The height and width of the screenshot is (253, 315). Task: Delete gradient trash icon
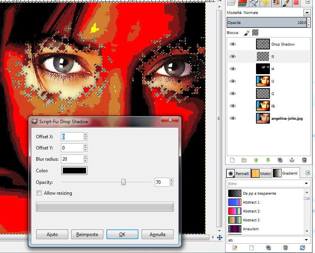(x=285, y=248)
